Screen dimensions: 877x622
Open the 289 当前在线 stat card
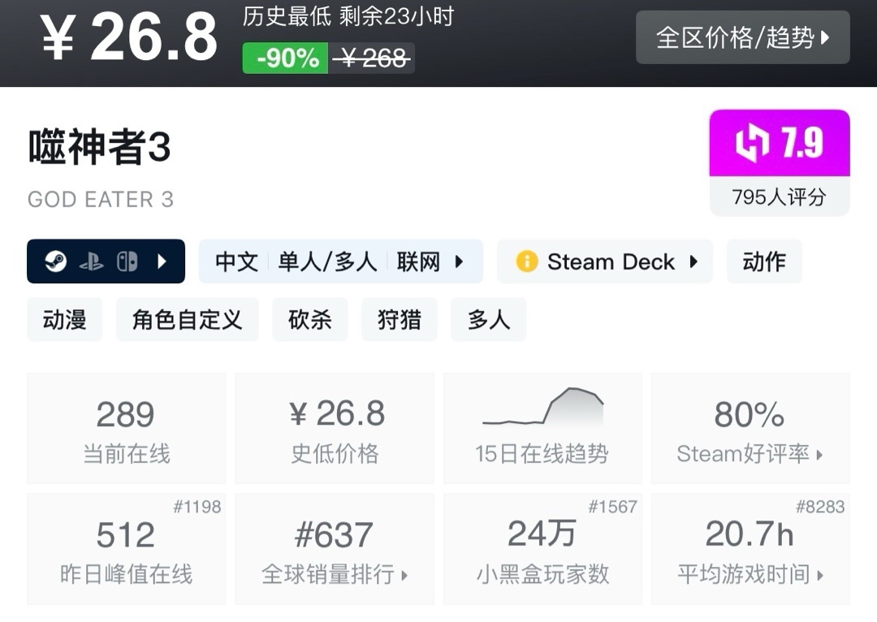(127, 429)
